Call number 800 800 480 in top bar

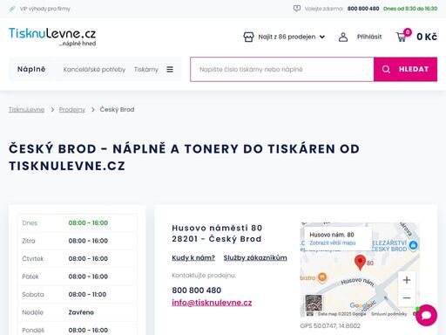click(x=363, y=9)
